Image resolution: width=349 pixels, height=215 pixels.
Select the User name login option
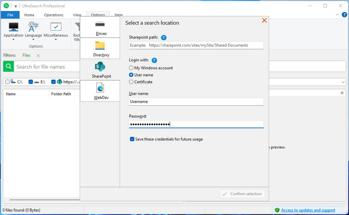(131, 75)
